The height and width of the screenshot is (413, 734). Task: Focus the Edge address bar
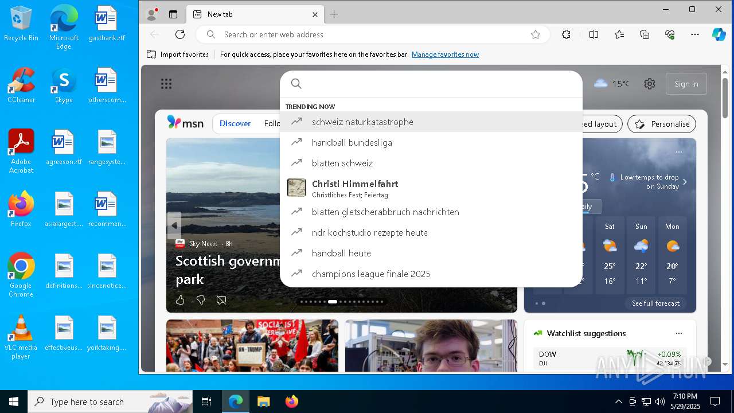(373, 34)
